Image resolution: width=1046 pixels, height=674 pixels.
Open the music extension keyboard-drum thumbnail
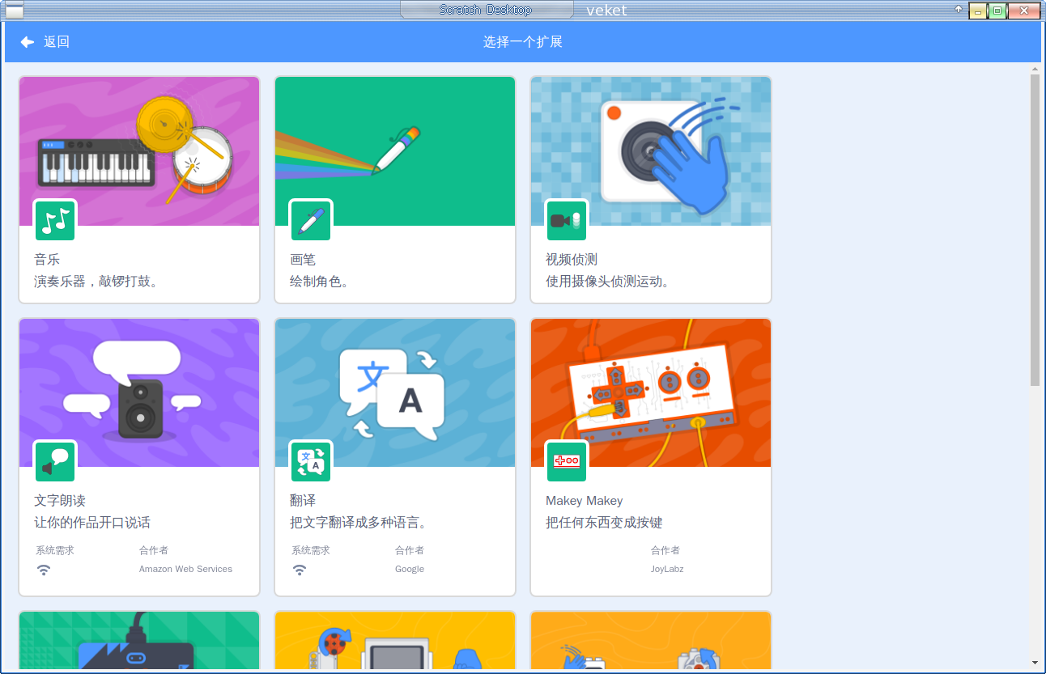(139, 151)
